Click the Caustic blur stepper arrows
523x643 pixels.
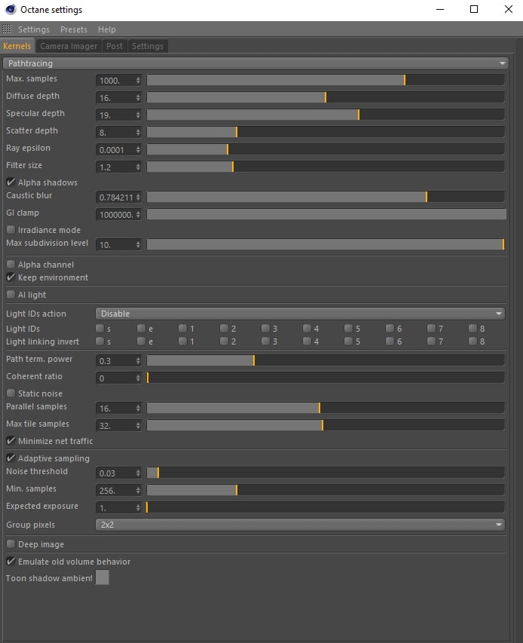click(x=138, y=197)
